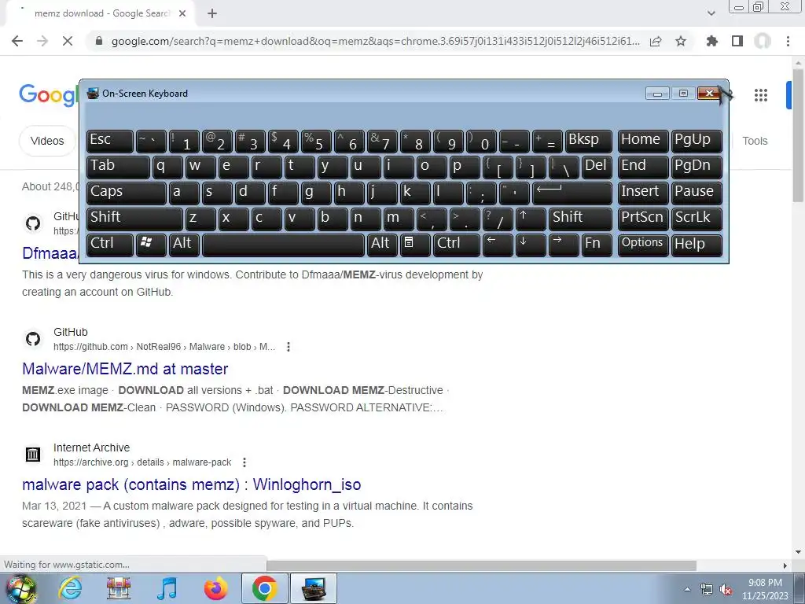Open the malware pack Winloghorn_iso result
The height and width of the screenshot is (604, 805).
(192, 484)
